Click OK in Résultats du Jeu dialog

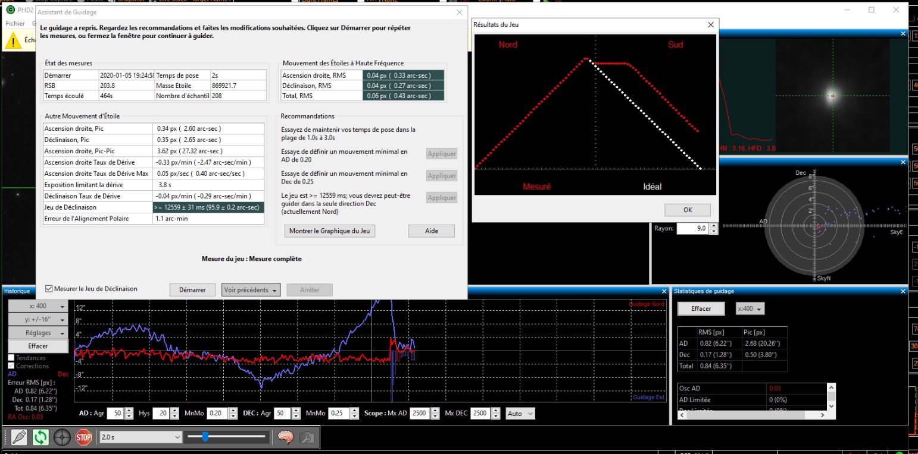tap(688, 210)
